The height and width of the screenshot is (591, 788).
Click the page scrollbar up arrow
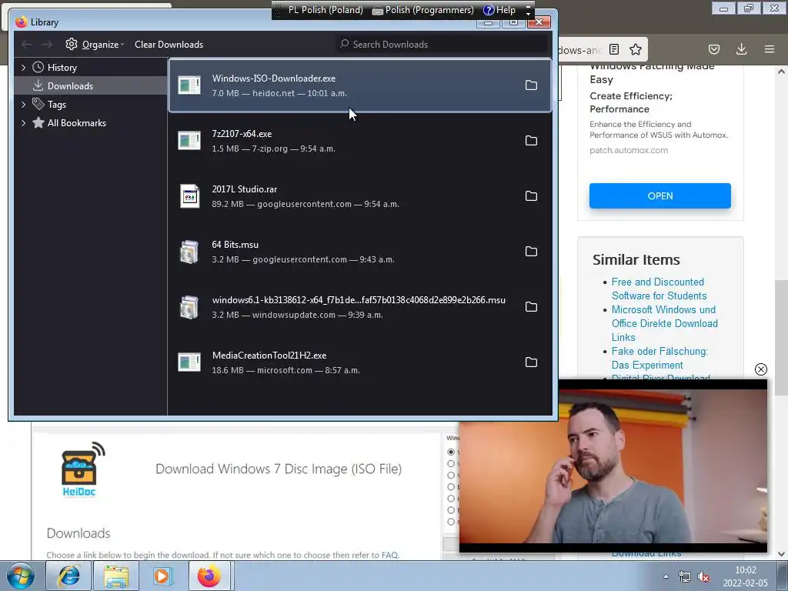click(781, 72)
